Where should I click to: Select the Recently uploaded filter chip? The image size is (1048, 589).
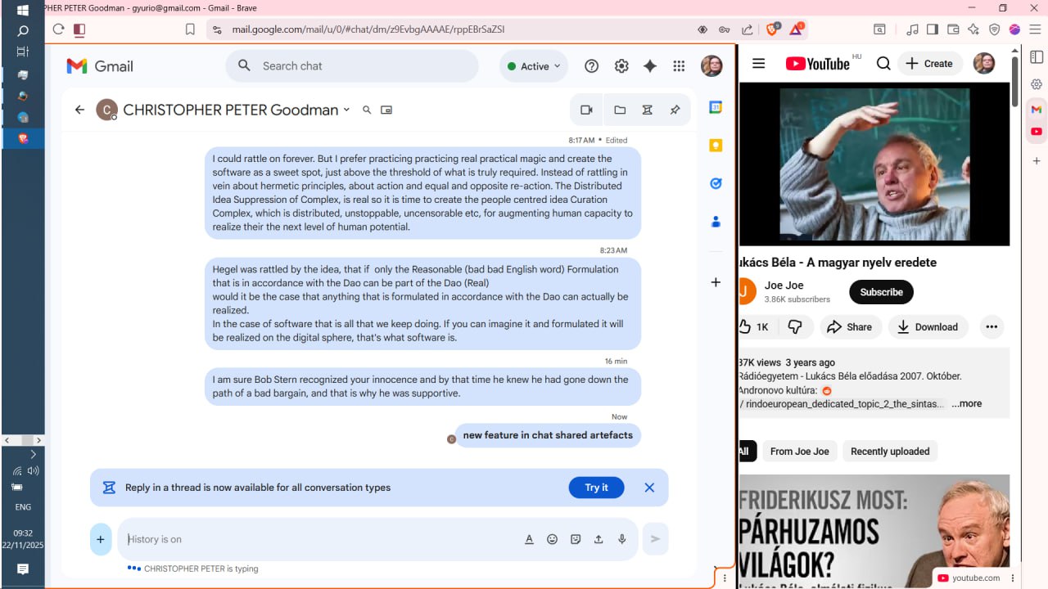pyautogui.click(x=889, y=452)
